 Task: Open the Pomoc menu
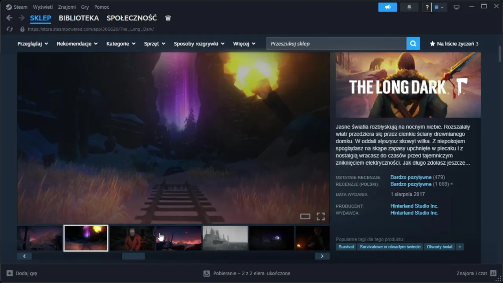(x=102, y=7)
